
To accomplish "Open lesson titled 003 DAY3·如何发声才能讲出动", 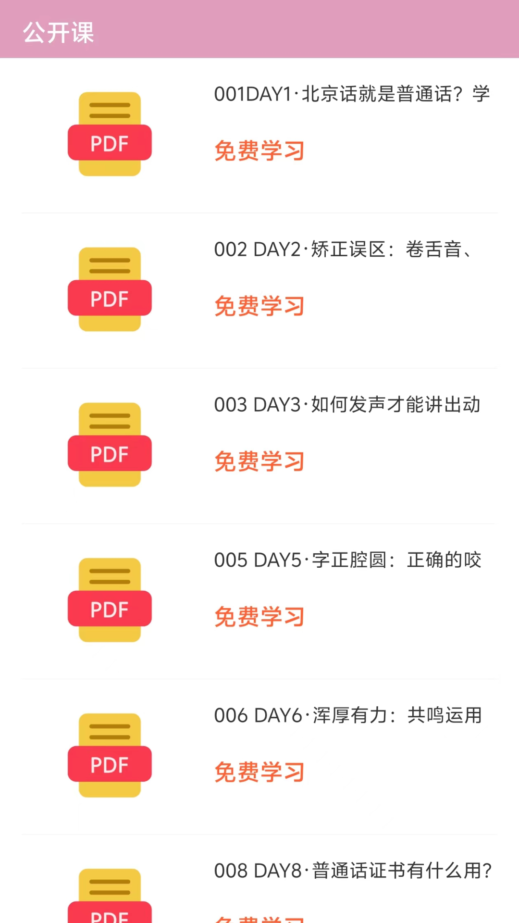I will [x=347, y=405].
